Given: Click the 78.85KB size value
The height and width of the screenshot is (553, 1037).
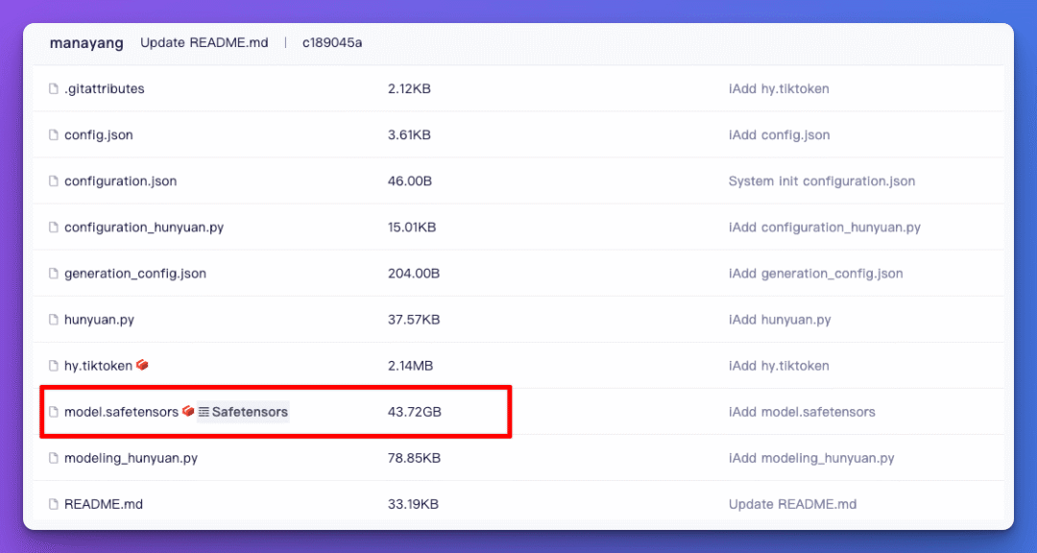Looking at the screenshot, I should (x=413, y=458).
